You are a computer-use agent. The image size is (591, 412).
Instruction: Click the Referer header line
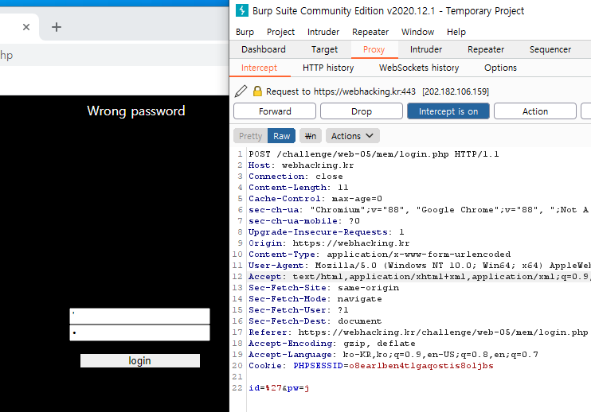418,332
